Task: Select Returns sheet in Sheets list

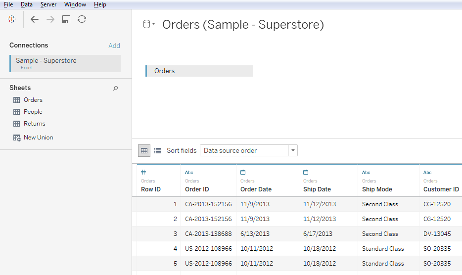Action: [35, 124]
